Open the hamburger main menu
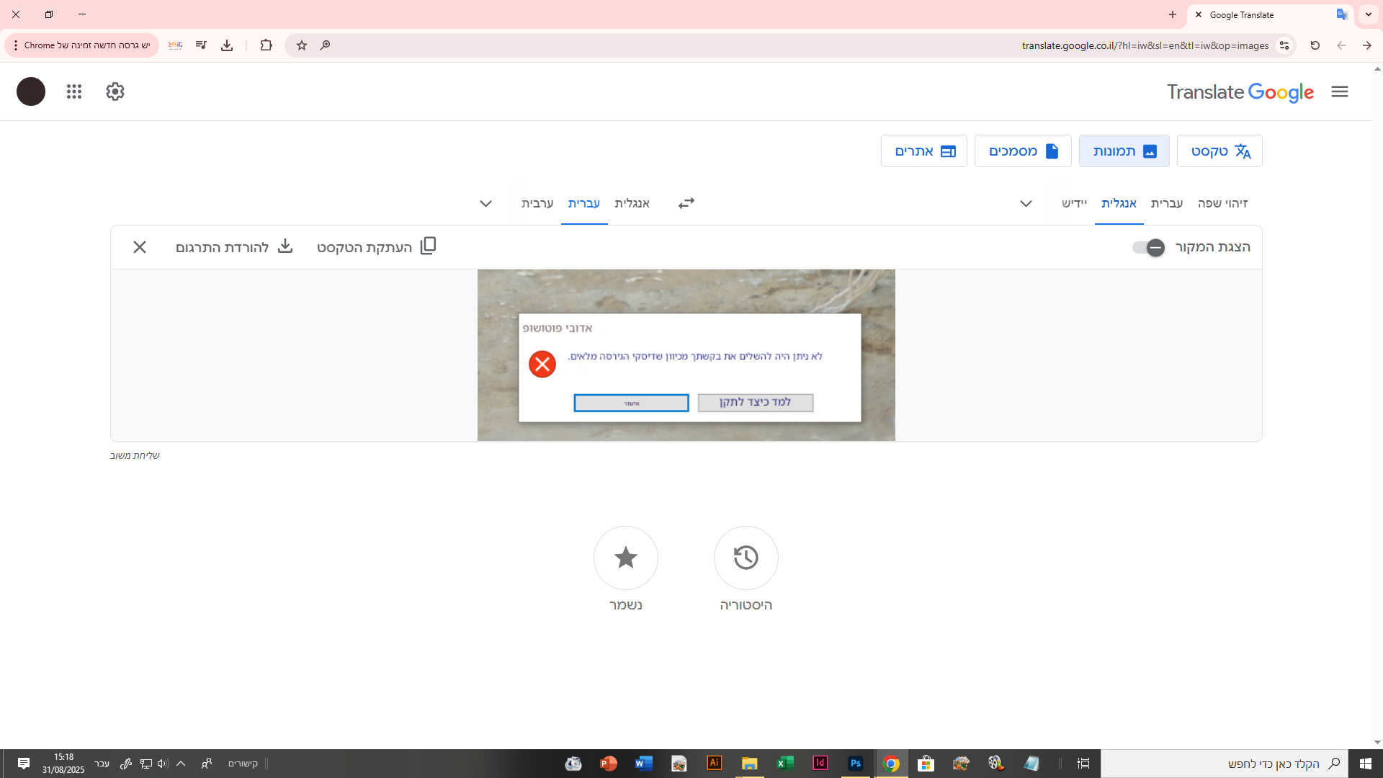 (x=1339, y=91)
